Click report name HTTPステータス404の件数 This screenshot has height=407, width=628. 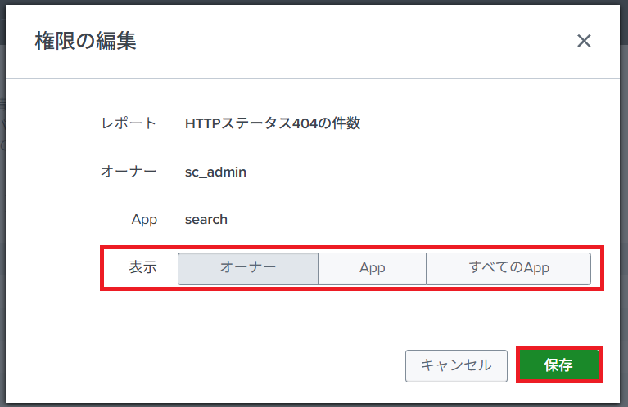[273, 123]
